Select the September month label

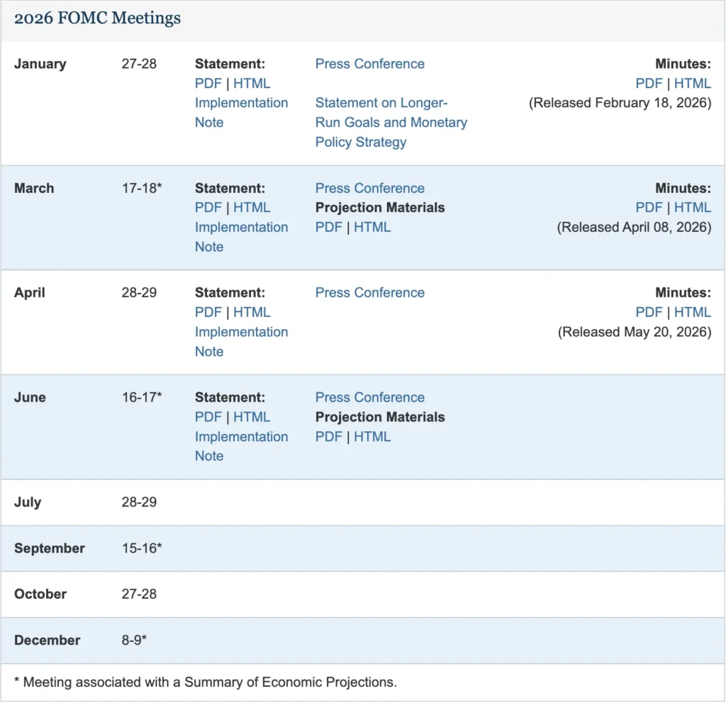pyautogui.click(x=49, y=548)
